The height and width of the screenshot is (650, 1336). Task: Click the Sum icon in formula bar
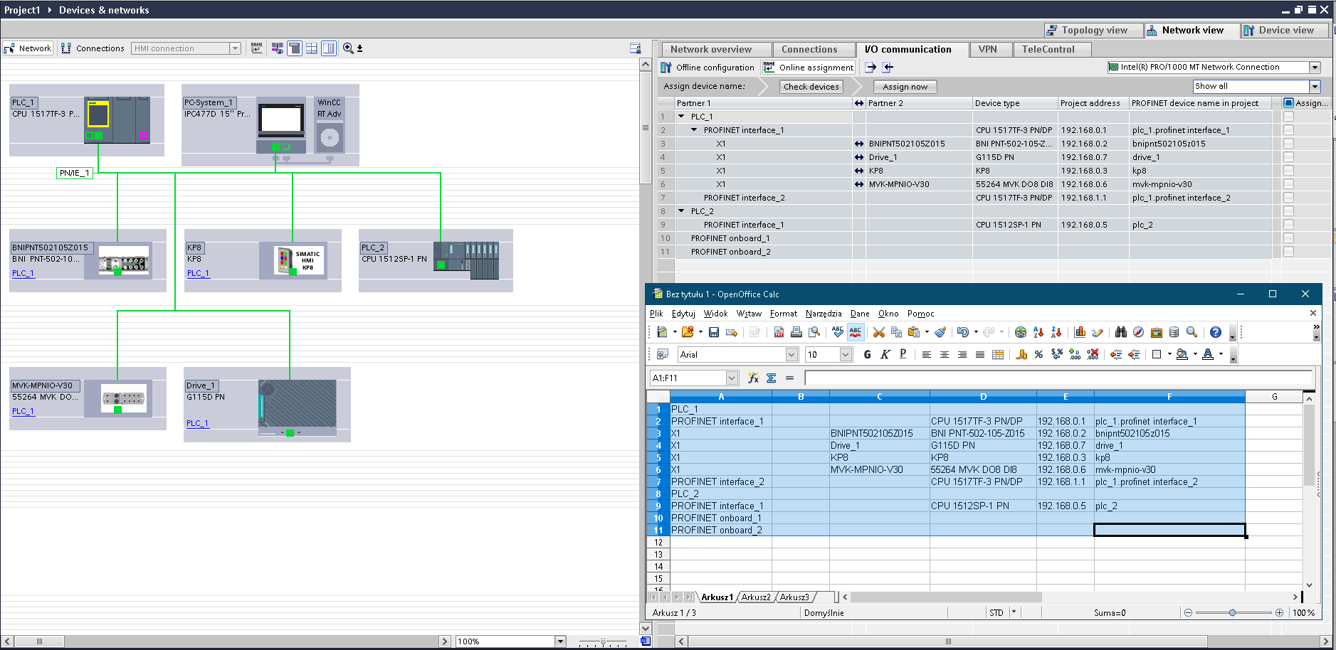(x=771, y=378)
